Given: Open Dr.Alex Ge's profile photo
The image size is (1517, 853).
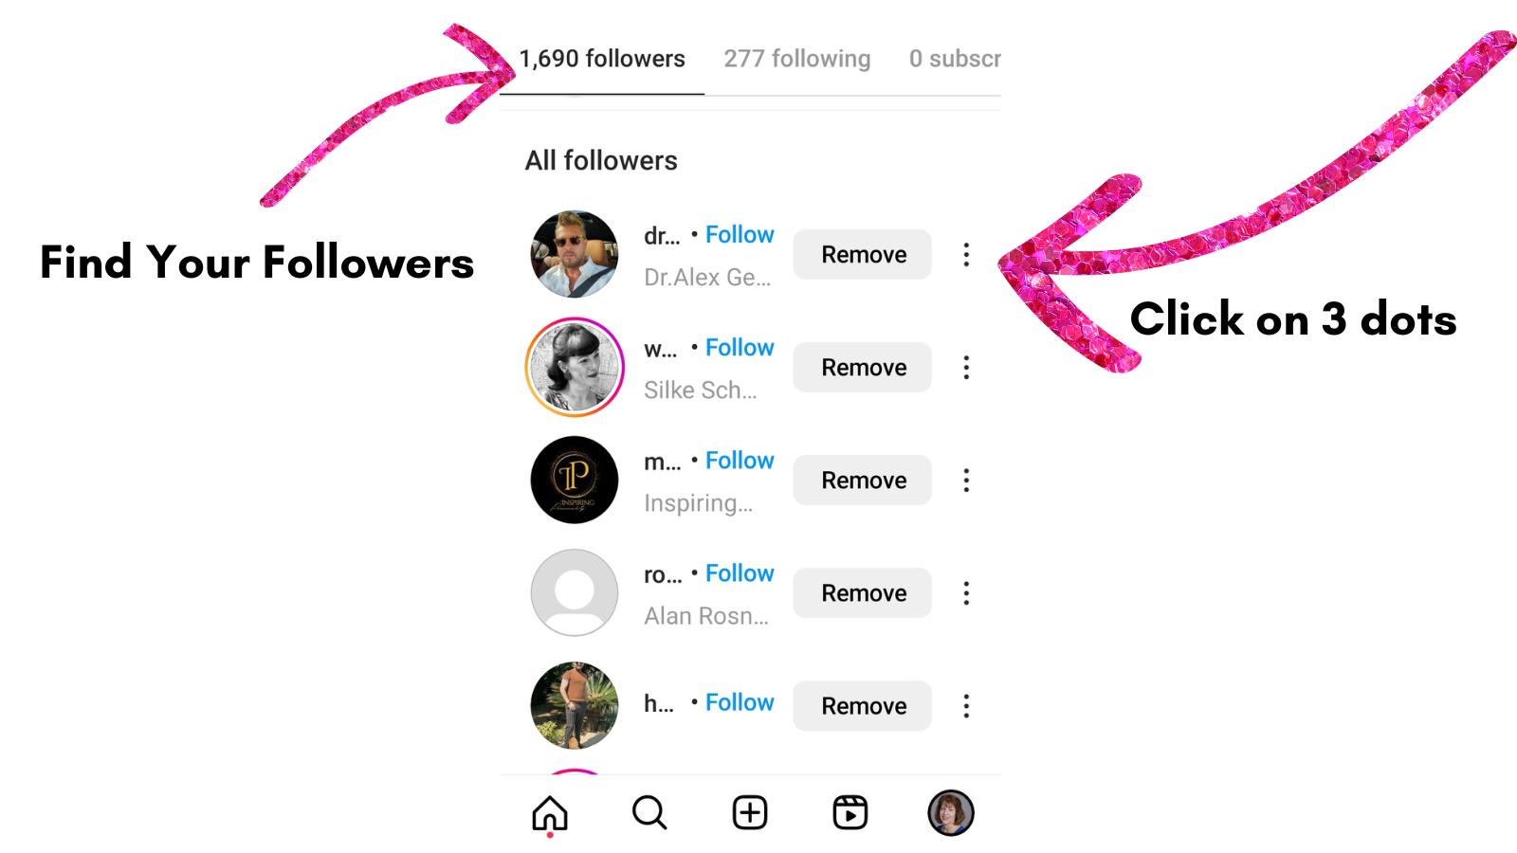Looking at the screenshot, I should 575,255.
